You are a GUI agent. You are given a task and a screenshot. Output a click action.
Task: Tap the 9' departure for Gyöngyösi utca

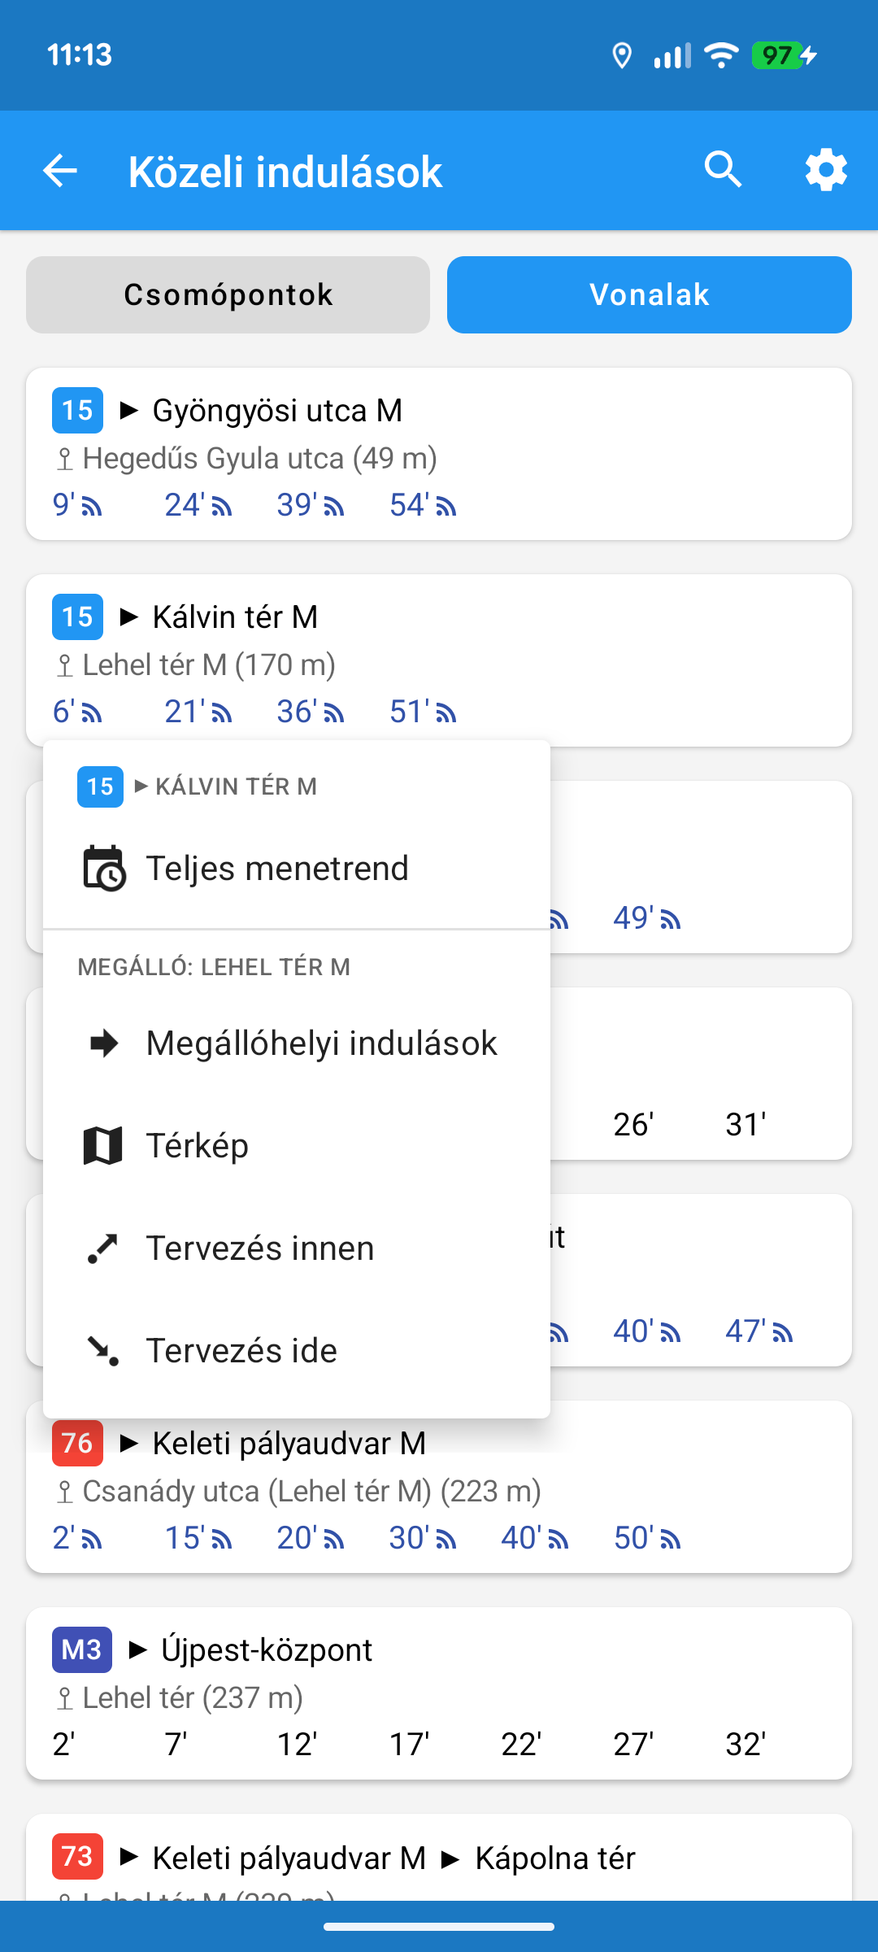click(76, 505)
